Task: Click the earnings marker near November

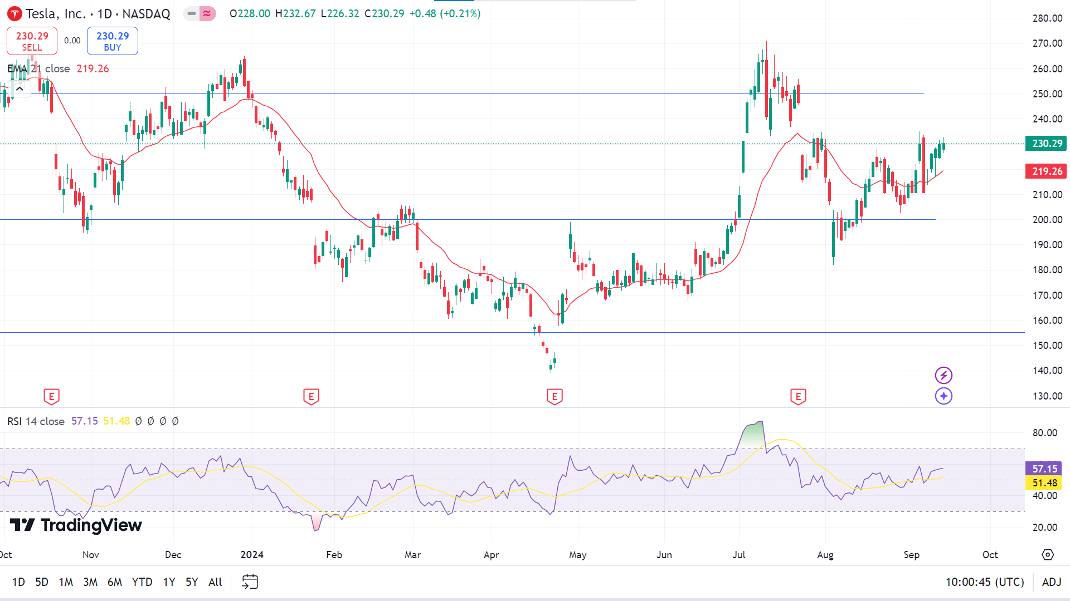Action: [x=51, y=397]
